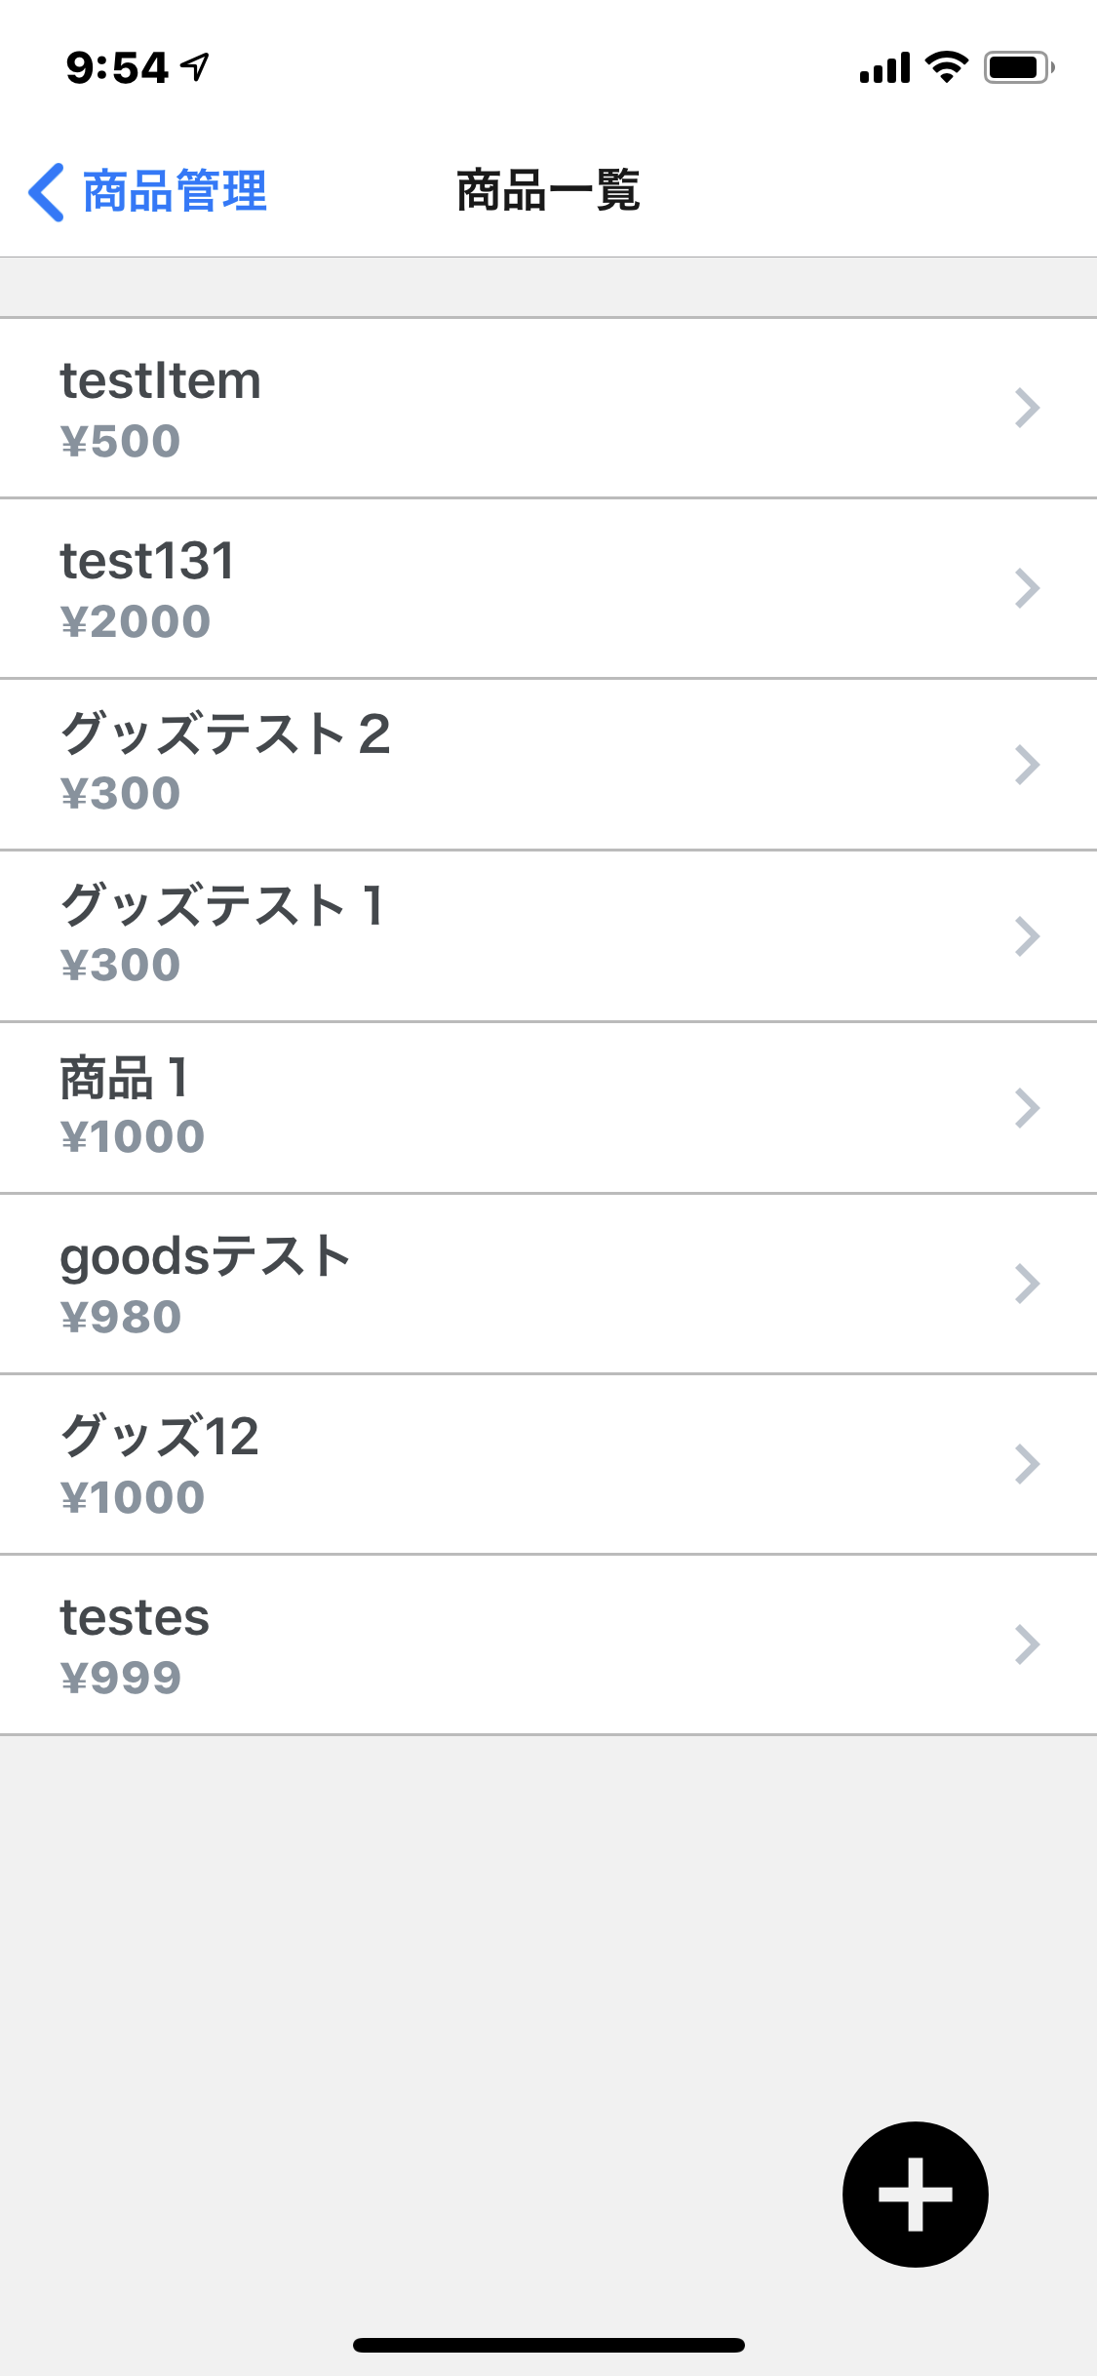This screenshot has width=1097, height=2376.
Task: Tap the chevron on the goodsテスト row
Action: (1027, 1284)
